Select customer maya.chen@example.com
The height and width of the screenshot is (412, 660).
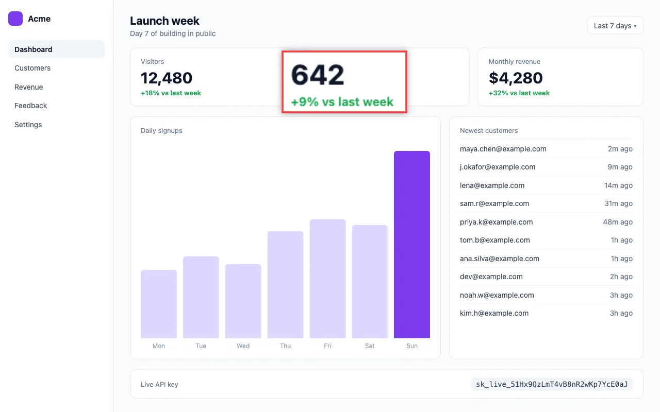[546, 149]
